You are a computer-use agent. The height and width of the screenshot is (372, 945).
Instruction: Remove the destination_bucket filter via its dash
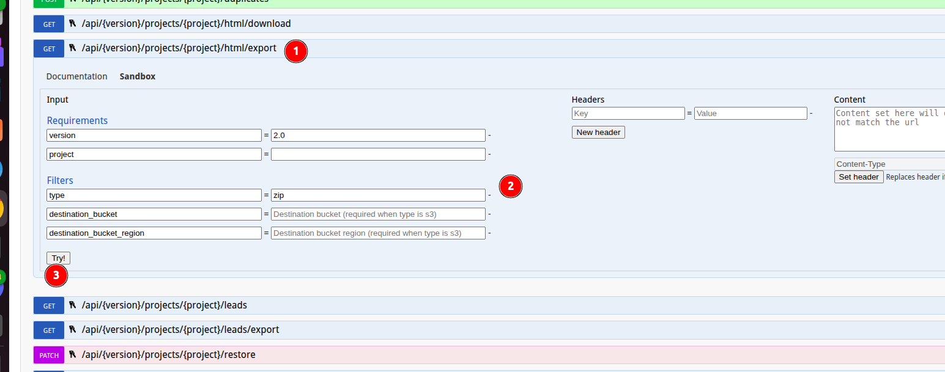(x=489, y=214)
